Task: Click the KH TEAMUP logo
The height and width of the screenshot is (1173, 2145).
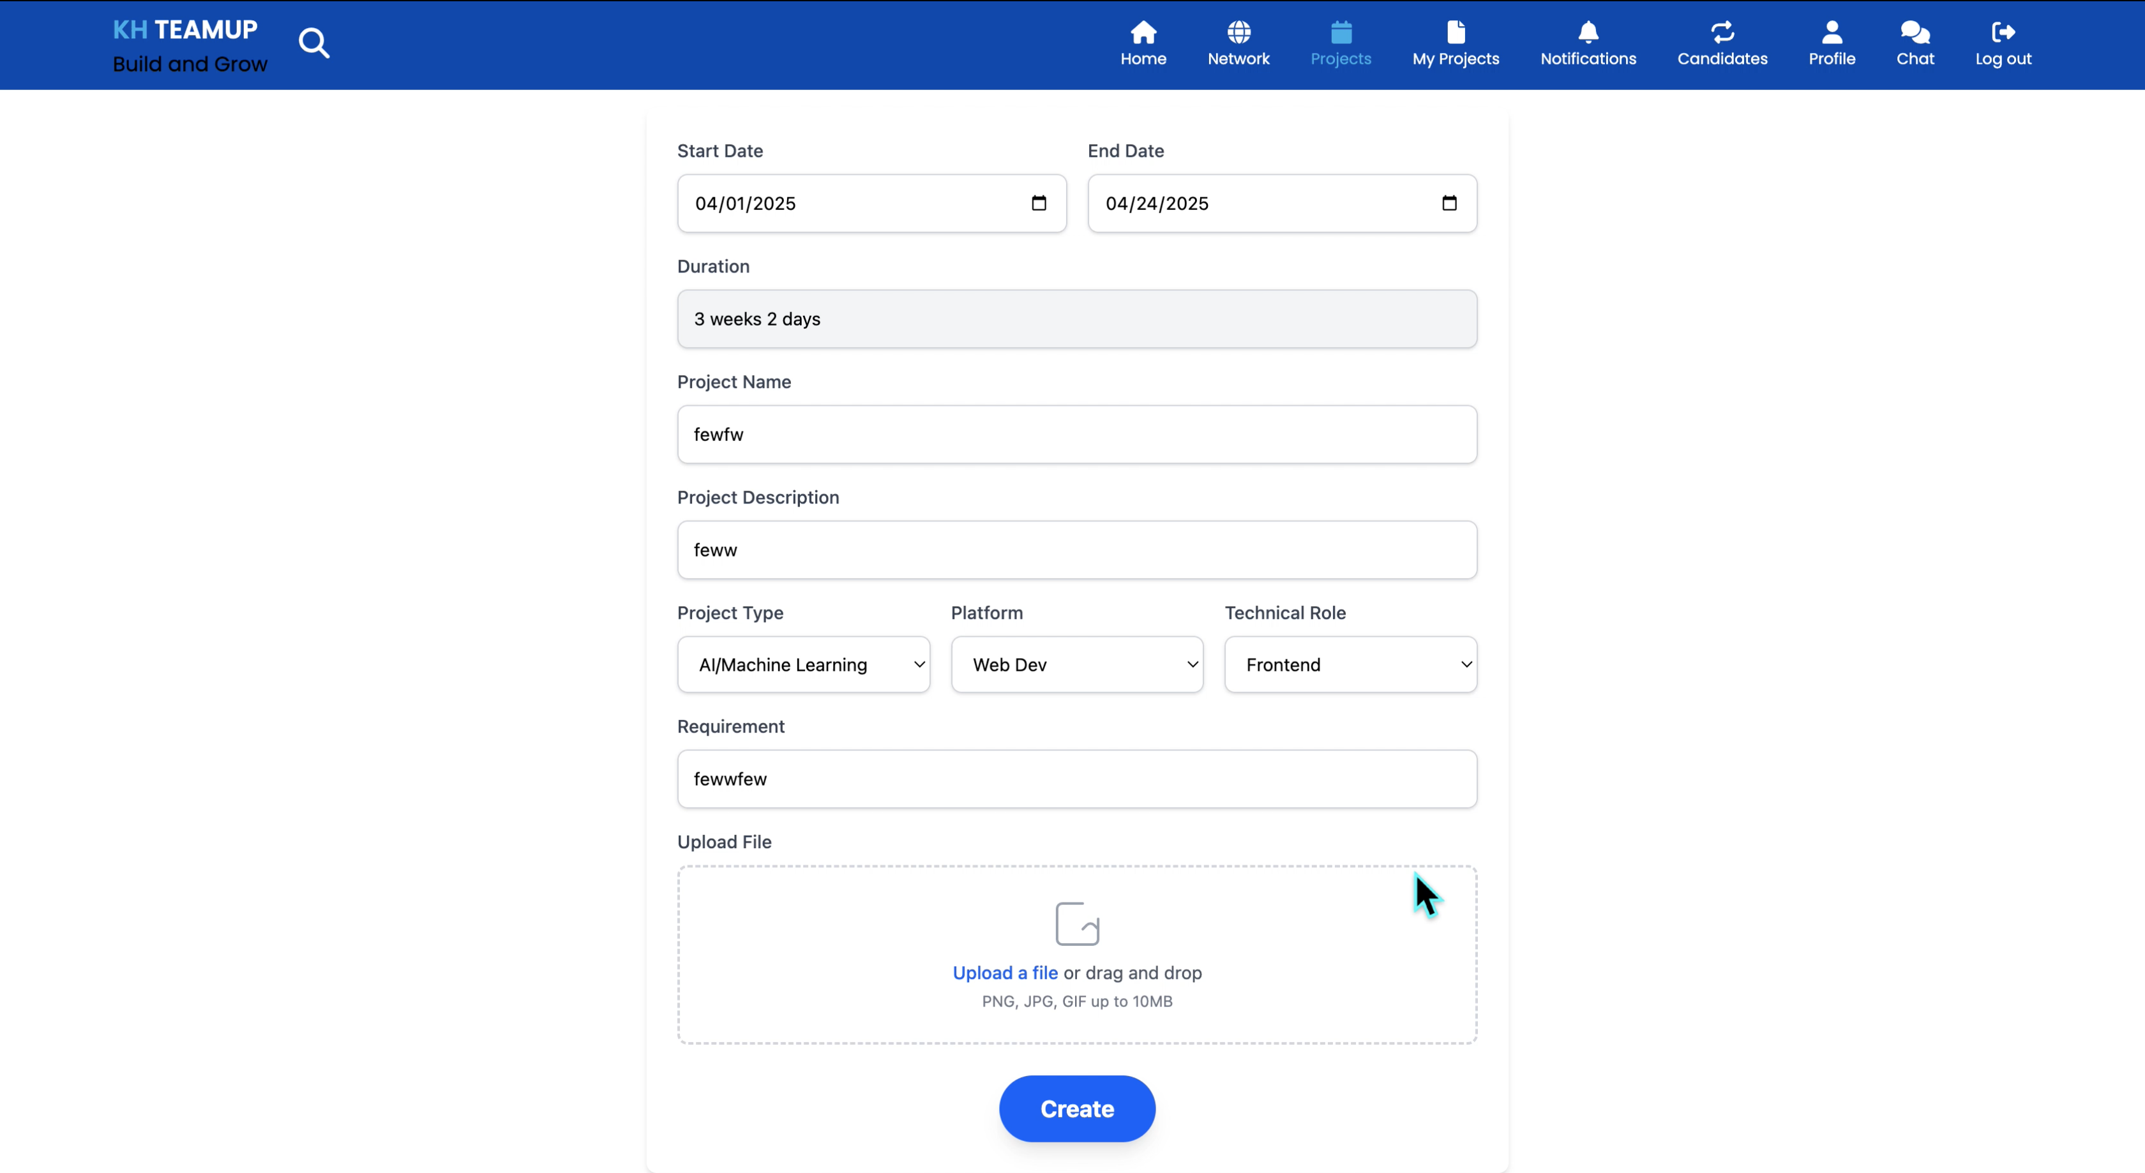Action: click(185, 30)
